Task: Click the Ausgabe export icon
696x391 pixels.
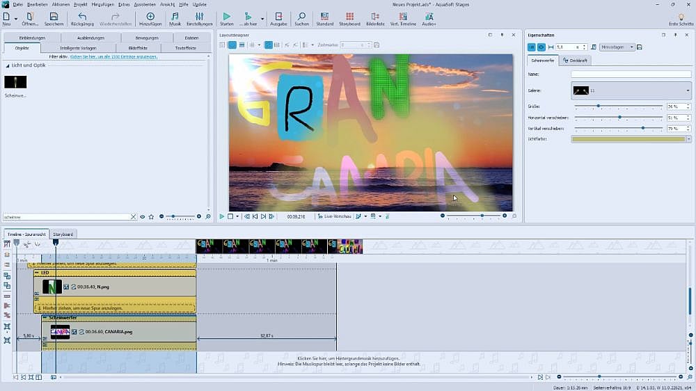Action: click(x=278, y=17)
